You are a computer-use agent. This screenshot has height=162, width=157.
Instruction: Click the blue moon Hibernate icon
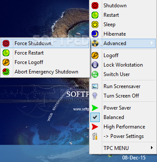[95, 34]
